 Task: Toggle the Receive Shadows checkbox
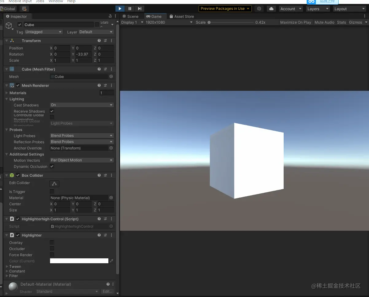(52, 111)
